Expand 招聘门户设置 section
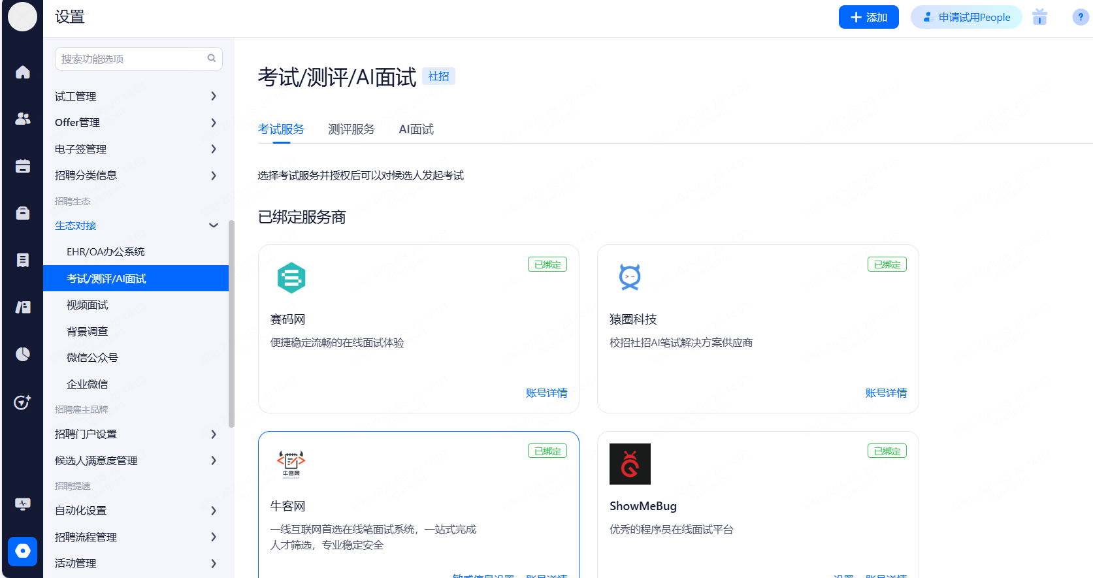Image resolution: width=1093 pixels, height=578 pixels. (x=213, y=434)
